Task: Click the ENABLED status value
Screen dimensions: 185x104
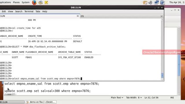Action: click(89, 57)
